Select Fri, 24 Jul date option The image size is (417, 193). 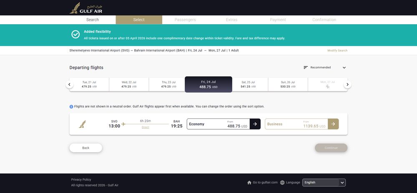pos(208,85)
